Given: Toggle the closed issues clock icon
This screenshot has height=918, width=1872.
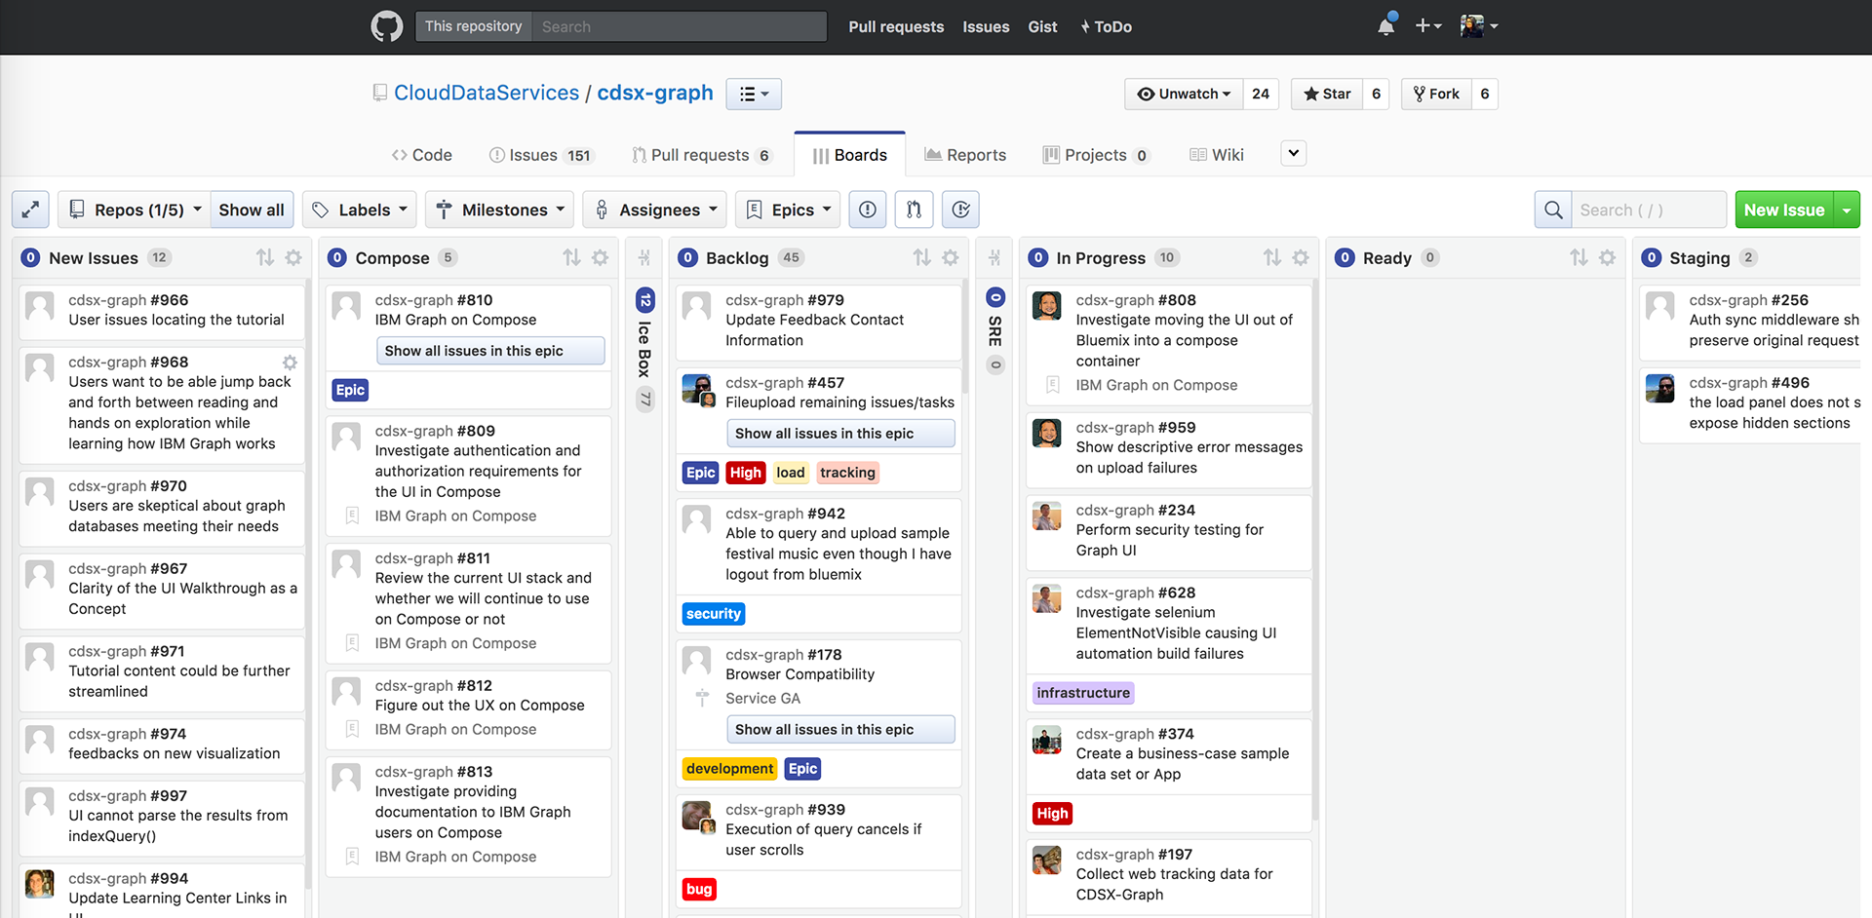Looking at the screenshot, I should (961, 210).
